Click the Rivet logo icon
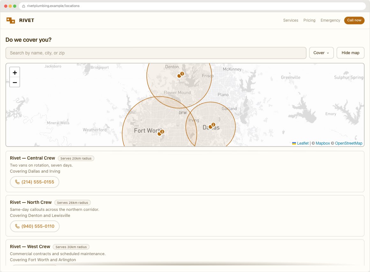The width and height of the screenshot is (370, 272). tap(11, 20)
